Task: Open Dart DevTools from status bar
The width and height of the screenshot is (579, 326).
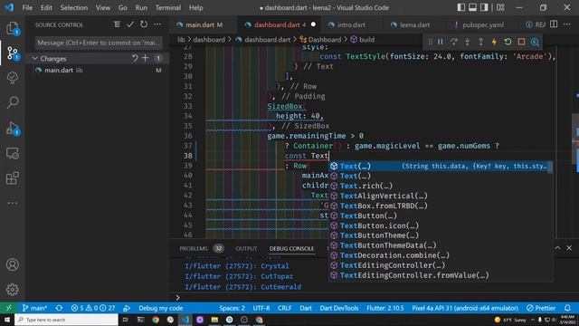Action: 339,308
